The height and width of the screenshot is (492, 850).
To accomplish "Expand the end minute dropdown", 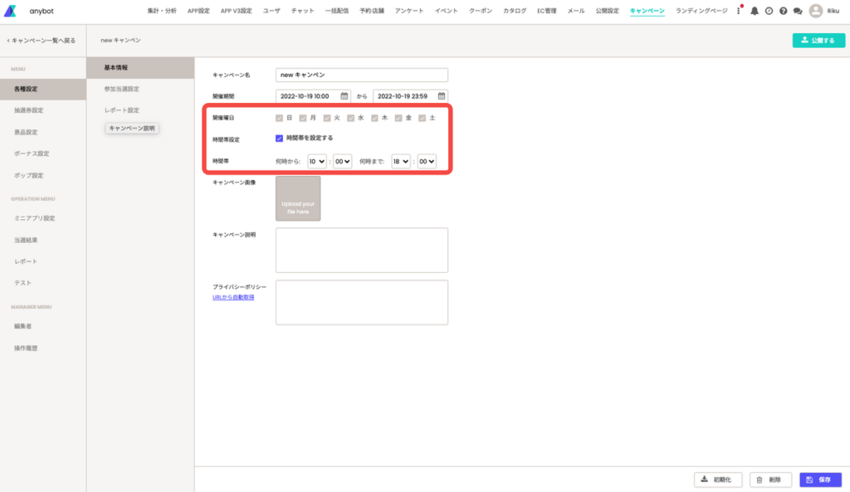I will [427, 161].
